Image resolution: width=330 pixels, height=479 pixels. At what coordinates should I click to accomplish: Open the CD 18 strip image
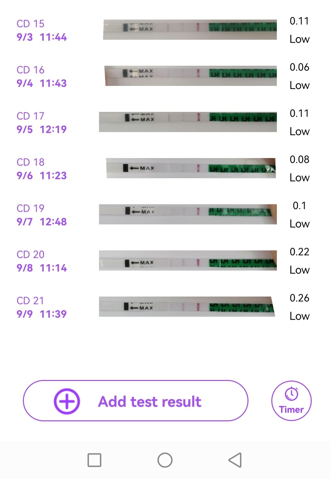tap(191, 168)
